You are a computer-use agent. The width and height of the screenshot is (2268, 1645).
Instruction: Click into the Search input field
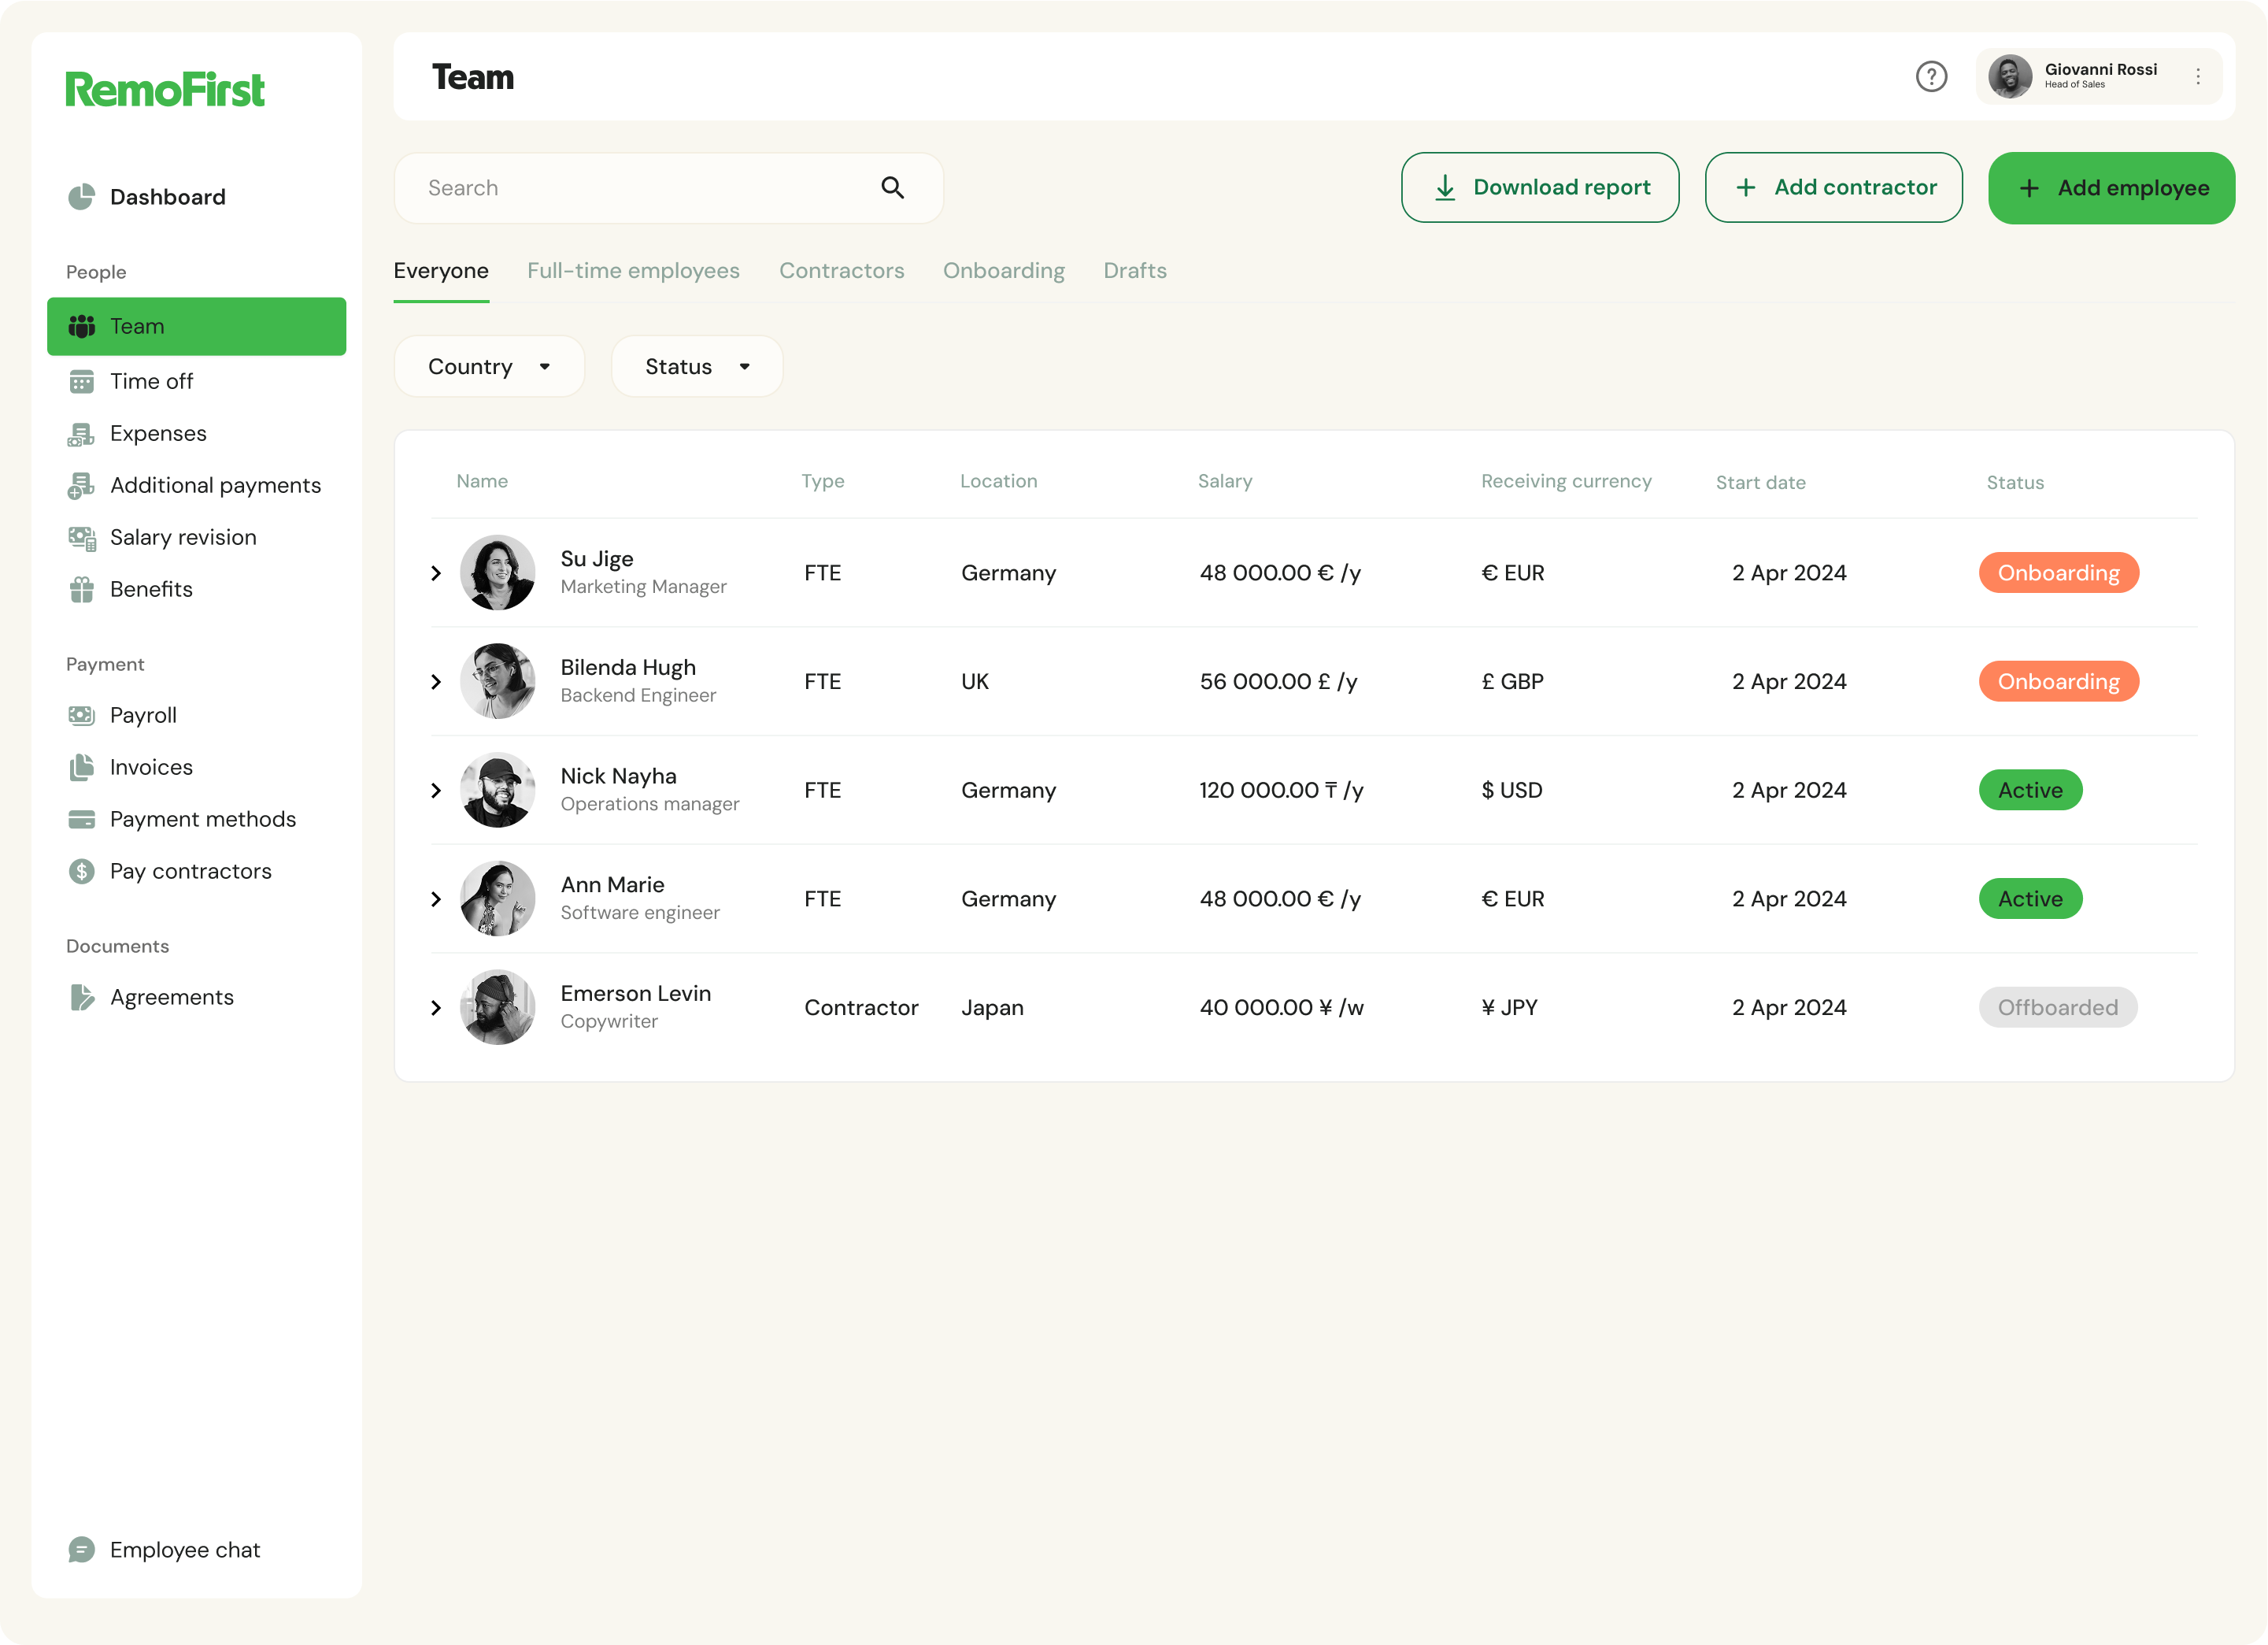click(x=640, y=188)
